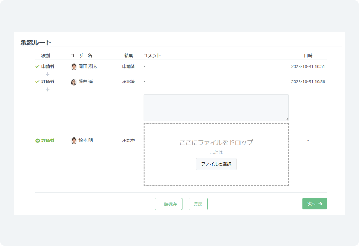Screen dimensions: 359x246
Task: Click the ここにファイルをドロップ drop zone
Action: [216, 143]
